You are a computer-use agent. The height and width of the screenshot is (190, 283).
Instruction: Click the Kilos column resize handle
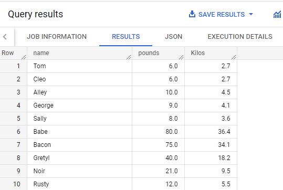click(x=234, y=57)
